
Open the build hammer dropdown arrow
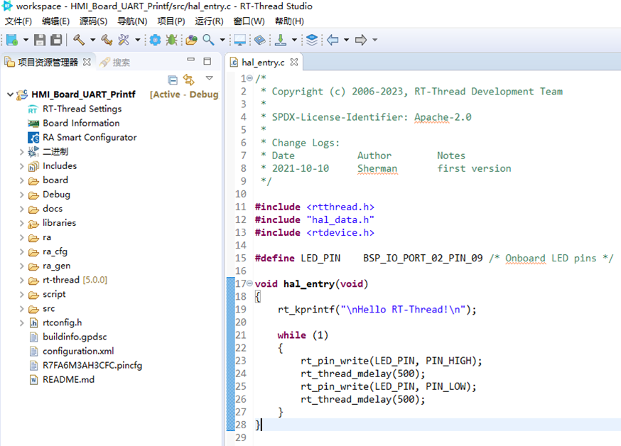[x=92, y=40]
